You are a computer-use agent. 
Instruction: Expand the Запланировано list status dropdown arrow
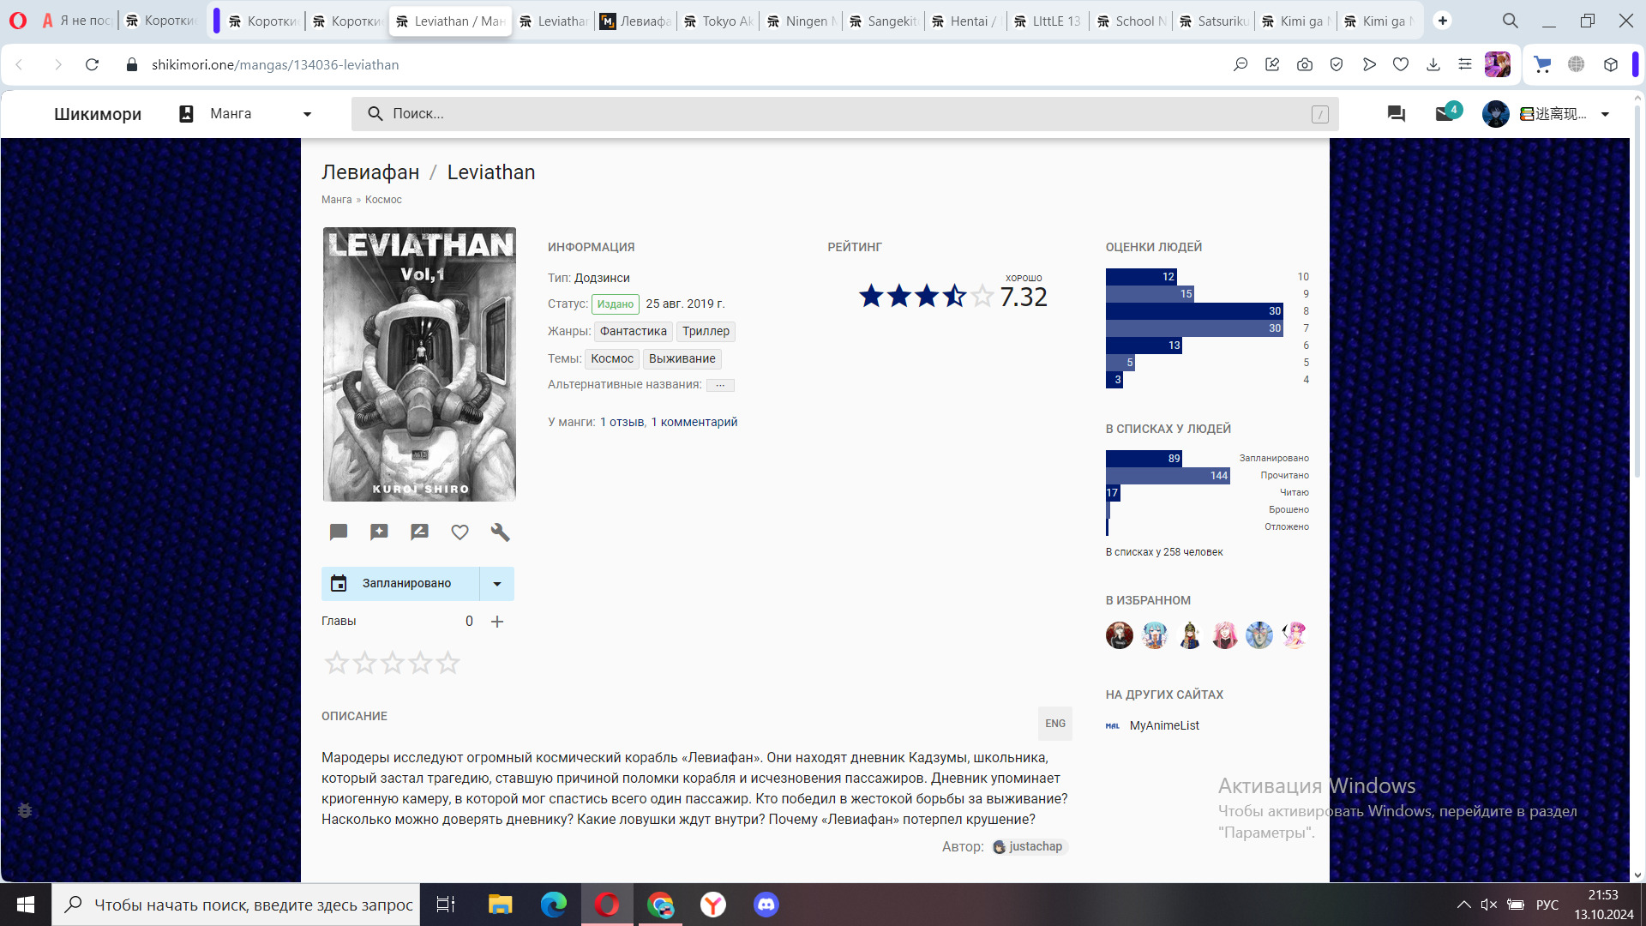496,584
